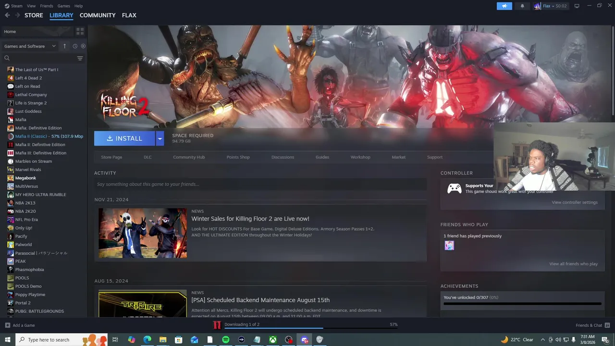Open the Scheduled Backend Maintenance news title
The image size is (615, 346).
pyautogui.click(x=260, y=300)
